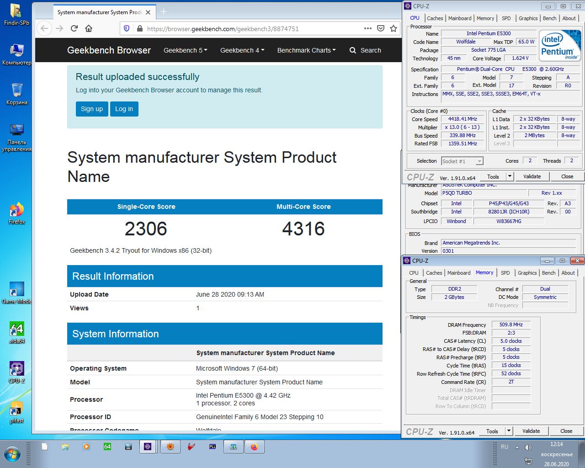Open the tracking protection shield icon
Image resolution: width=585 pixels, height=468 pixels.
click(x=127, y=28)
